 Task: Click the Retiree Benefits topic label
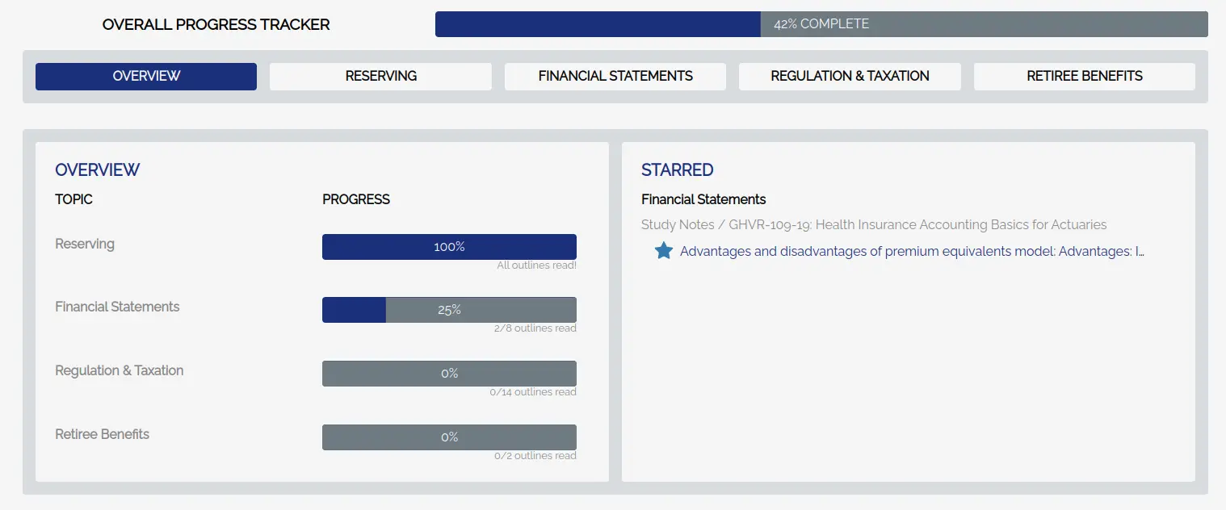102,434
